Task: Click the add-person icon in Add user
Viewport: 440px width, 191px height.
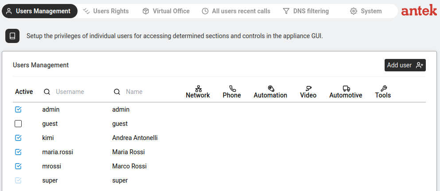Action: coord(420,65)
